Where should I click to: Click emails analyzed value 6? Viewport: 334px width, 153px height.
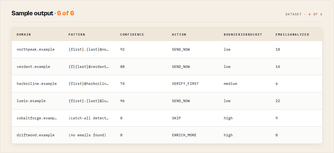point(277,84)
